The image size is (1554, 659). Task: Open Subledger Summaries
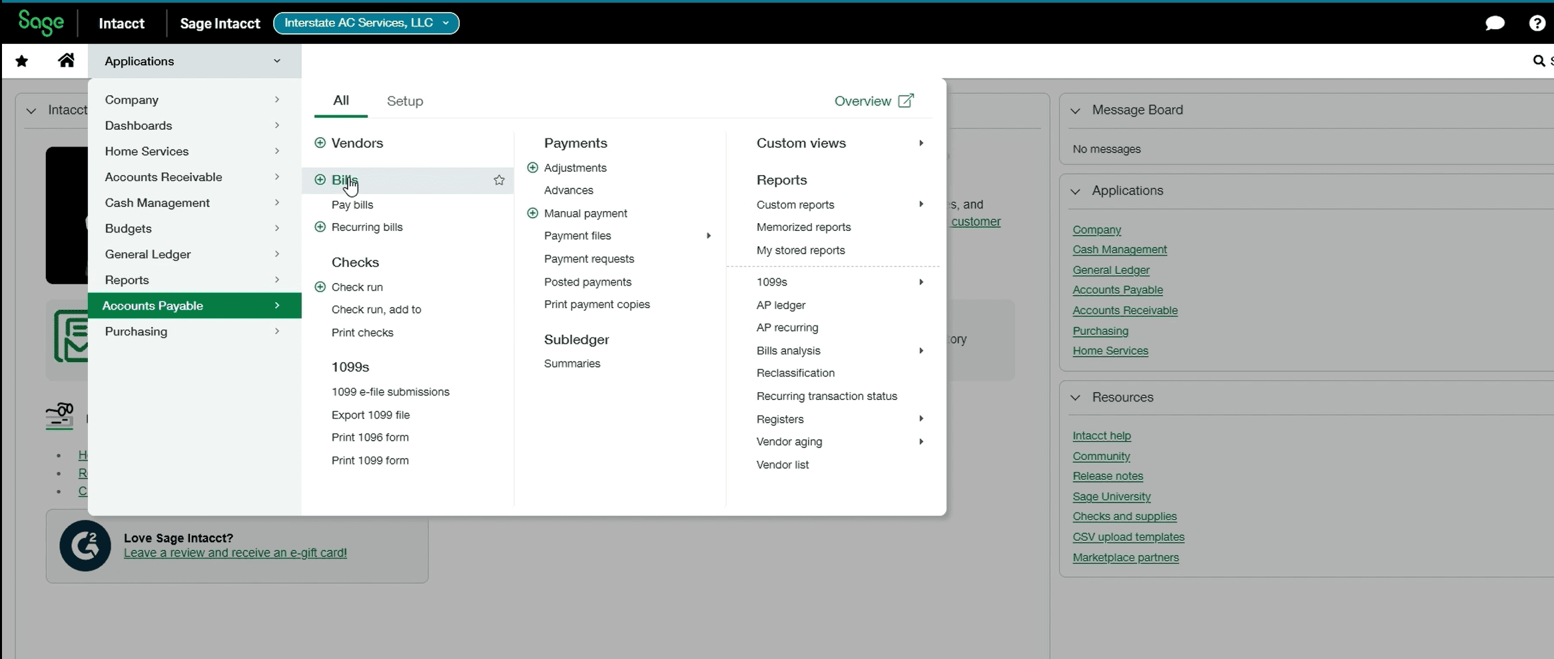click(x=572, y=363)
